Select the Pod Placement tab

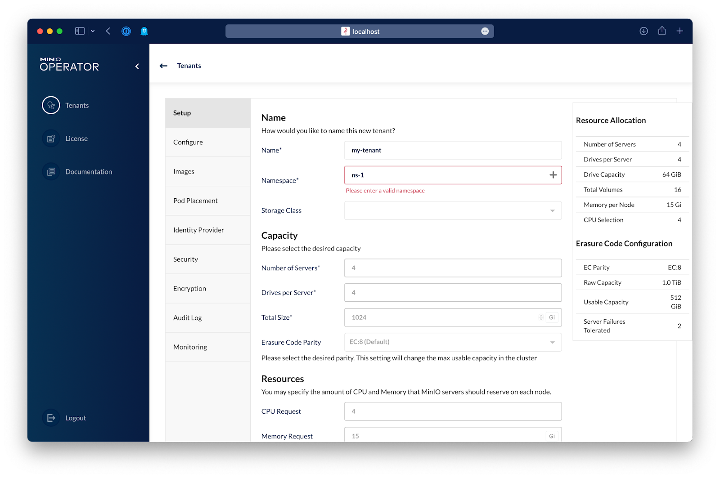pyautogui.click(x=195, y=201)
